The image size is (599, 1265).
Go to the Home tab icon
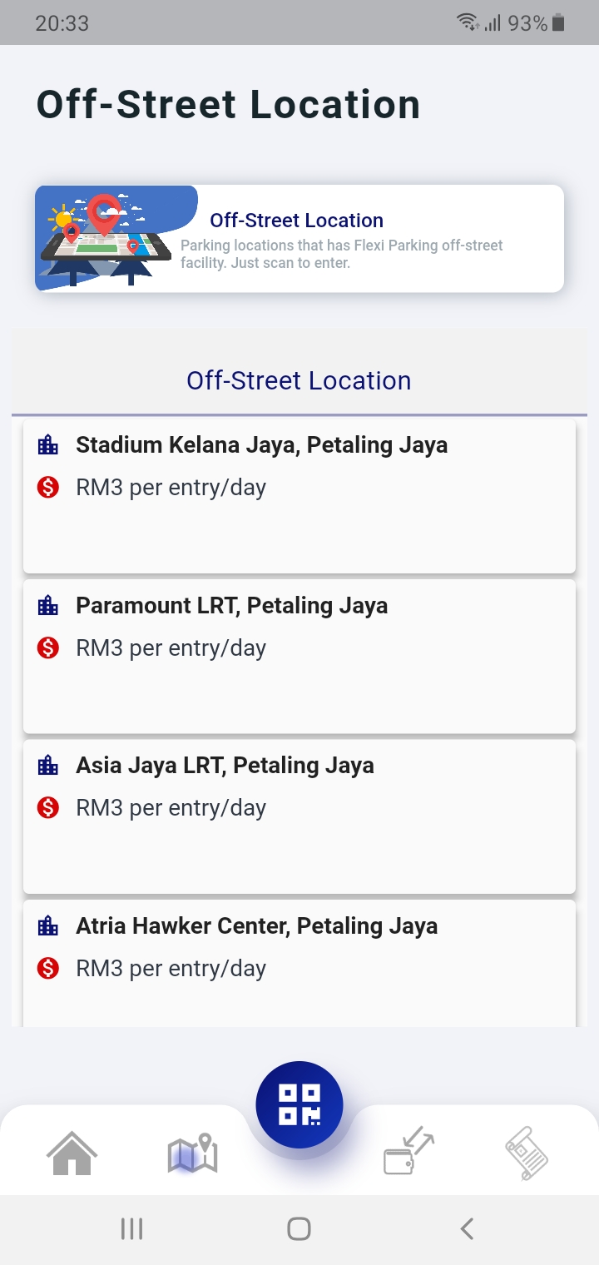[x=72, y=1154]
